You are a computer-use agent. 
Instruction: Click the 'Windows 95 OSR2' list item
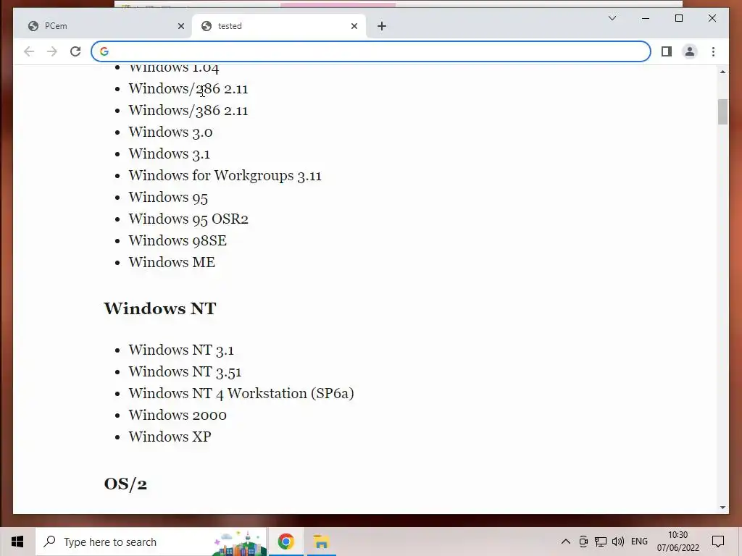(188, 219)
